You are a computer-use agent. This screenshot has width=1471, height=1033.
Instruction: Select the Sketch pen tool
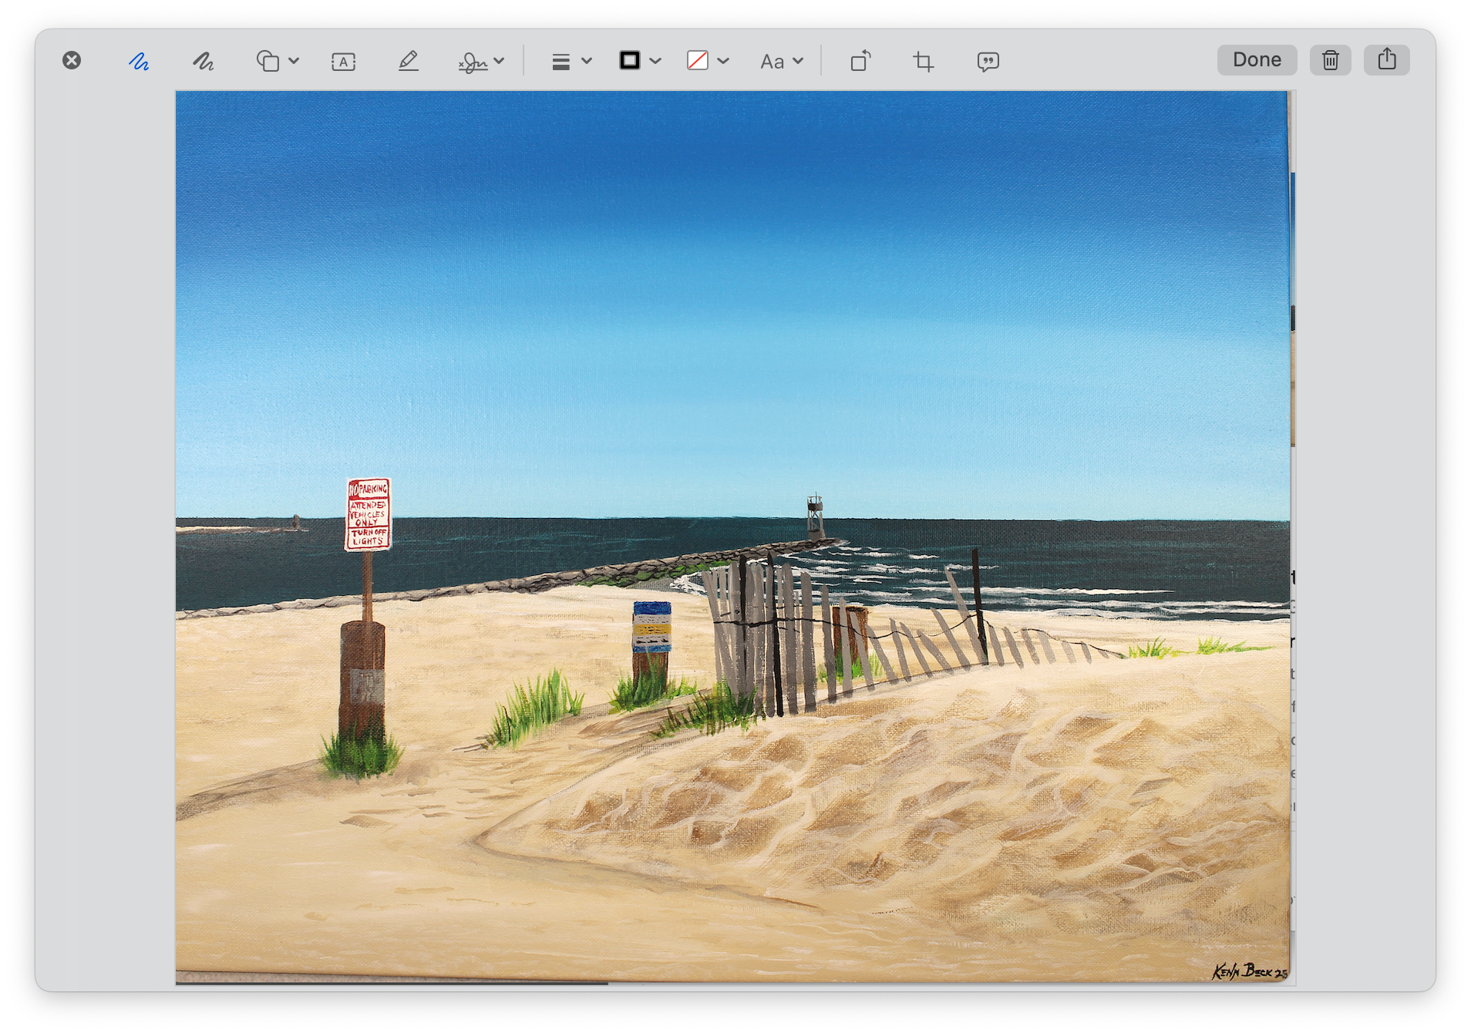point(139,61)
